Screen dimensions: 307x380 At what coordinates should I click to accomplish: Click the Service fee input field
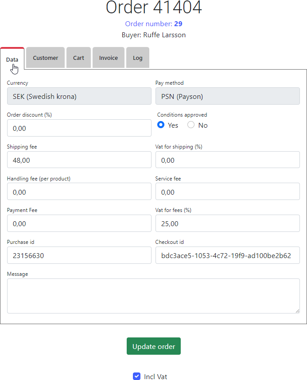click(x=227, y=192)
